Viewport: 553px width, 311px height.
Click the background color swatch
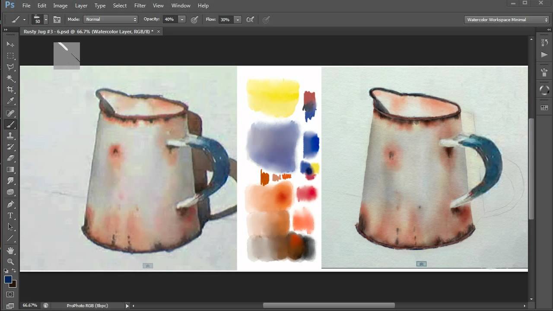14,285
